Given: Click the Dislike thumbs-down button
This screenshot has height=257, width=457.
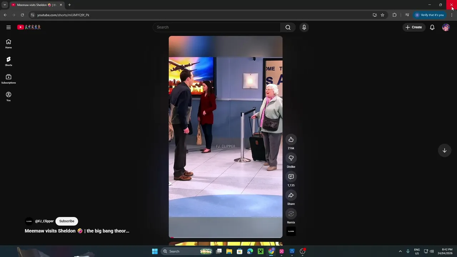Looking at the screenshot, I should [x=291, y=158].
